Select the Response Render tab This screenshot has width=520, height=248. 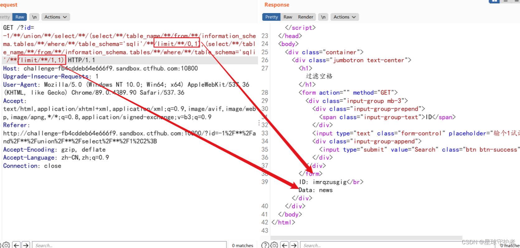coord(305,17)
